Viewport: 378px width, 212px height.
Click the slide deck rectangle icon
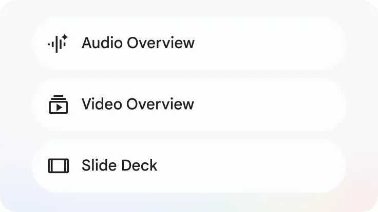[x=59, y=165]
